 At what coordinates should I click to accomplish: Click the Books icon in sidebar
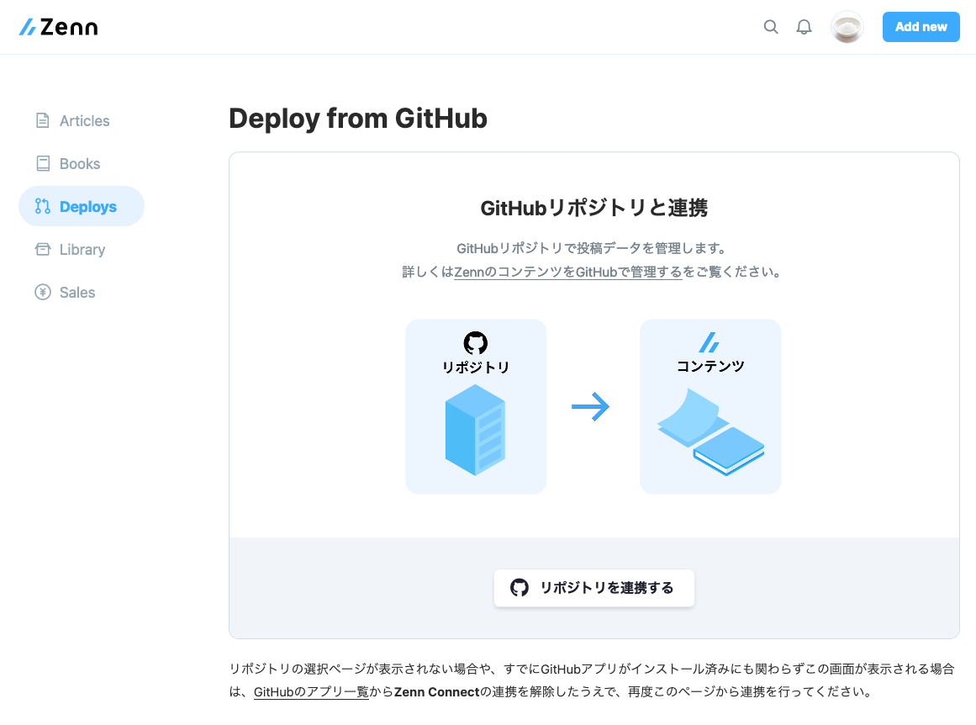point(43,164)
